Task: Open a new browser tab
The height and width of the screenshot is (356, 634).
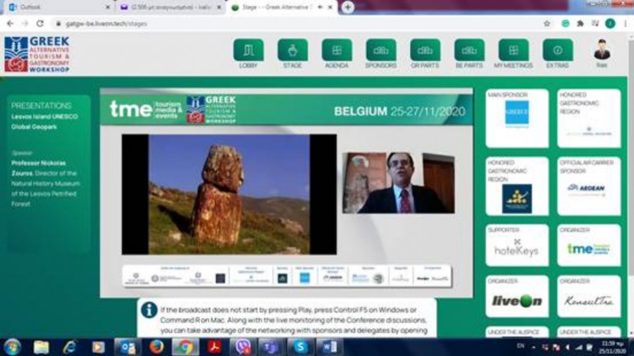Action: [x=347, y=7]
